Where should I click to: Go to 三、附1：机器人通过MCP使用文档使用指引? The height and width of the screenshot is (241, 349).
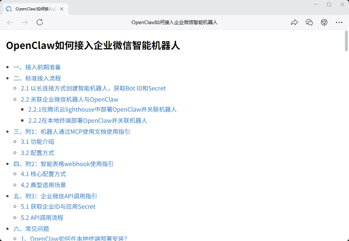click(x=72, y=132)
